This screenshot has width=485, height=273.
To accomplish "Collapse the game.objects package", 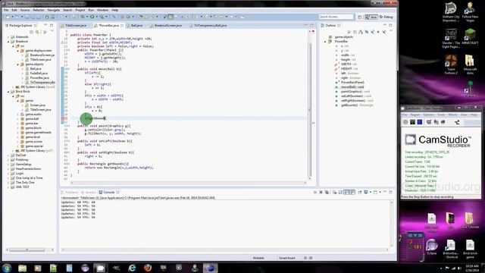I will [x=18, y=64].
